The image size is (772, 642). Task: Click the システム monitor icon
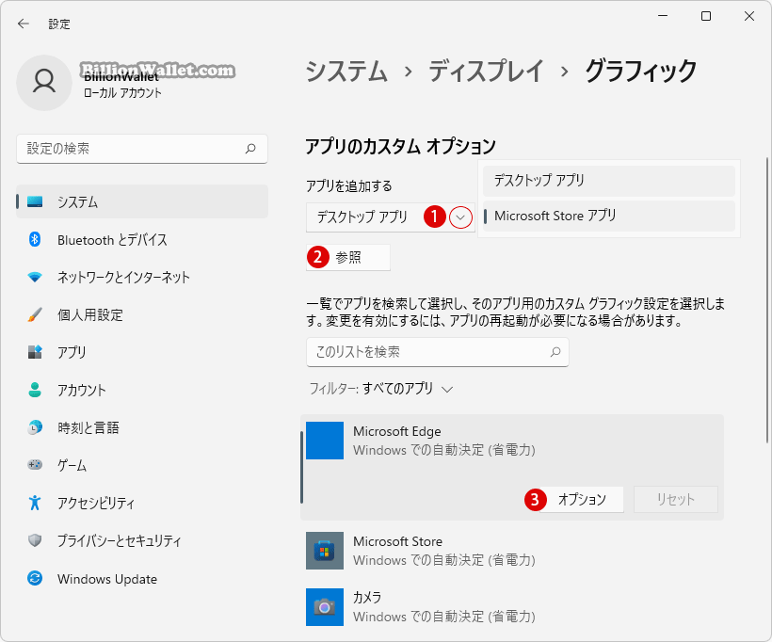[x=35, y=201]
